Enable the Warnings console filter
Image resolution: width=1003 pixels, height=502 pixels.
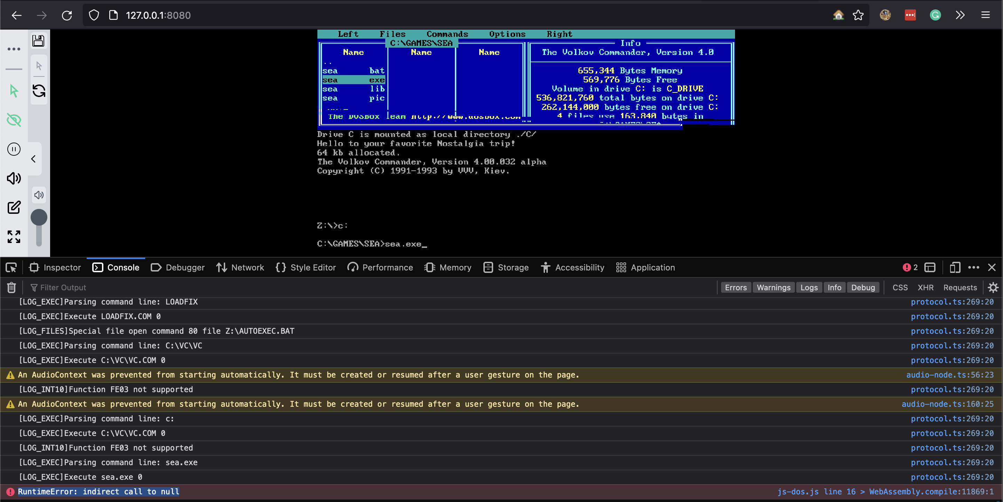(773, 288)
